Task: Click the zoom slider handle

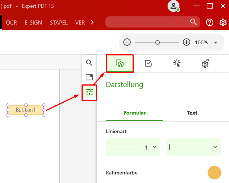Action: (x=157, y=42)
